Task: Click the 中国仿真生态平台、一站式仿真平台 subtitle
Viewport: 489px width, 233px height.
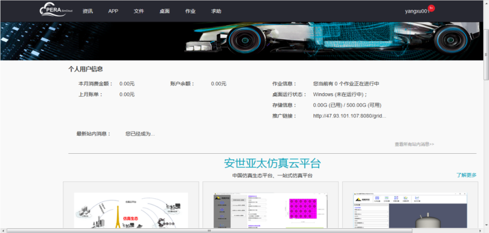Action: click(272, 176)
